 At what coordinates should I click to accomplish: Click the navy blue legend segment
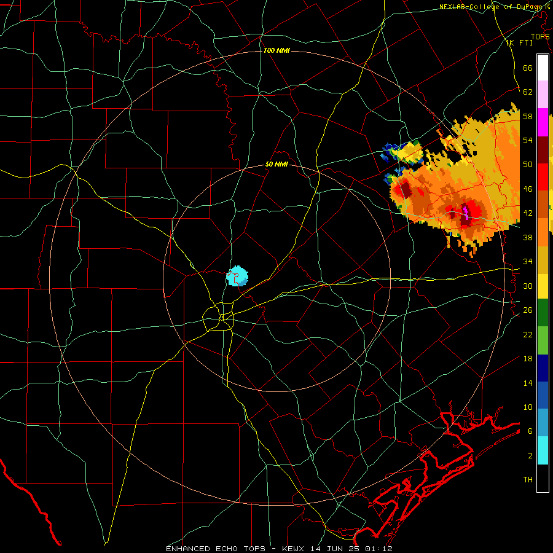pos(543,368)
